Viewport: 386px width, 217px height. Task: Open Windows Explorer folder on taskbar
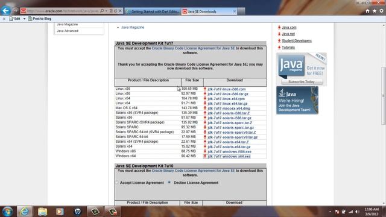42,212
